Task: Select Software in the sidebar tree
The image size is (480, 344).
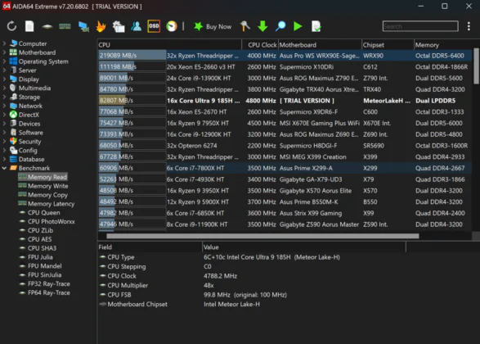Action: [x=30, y=133]
